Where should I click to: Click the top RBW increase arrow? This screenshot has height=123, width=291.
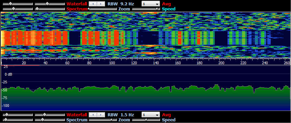tap(100, 4)
